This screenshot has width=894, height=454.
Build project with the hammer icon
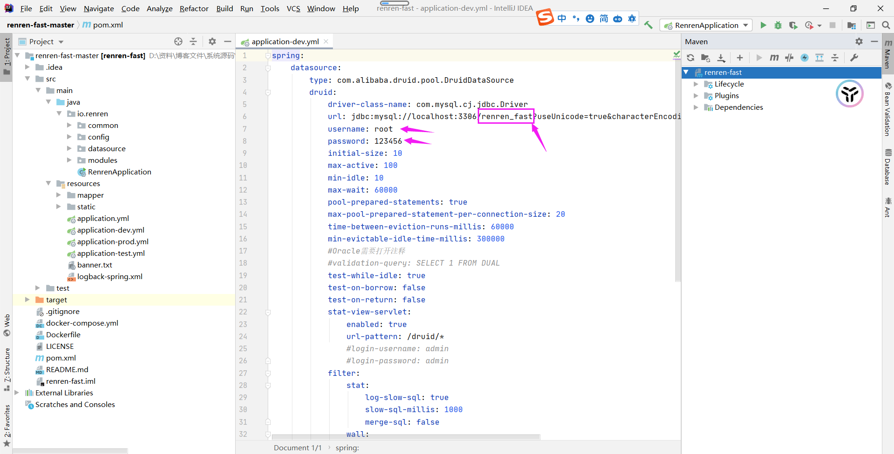tap(648, 25)
